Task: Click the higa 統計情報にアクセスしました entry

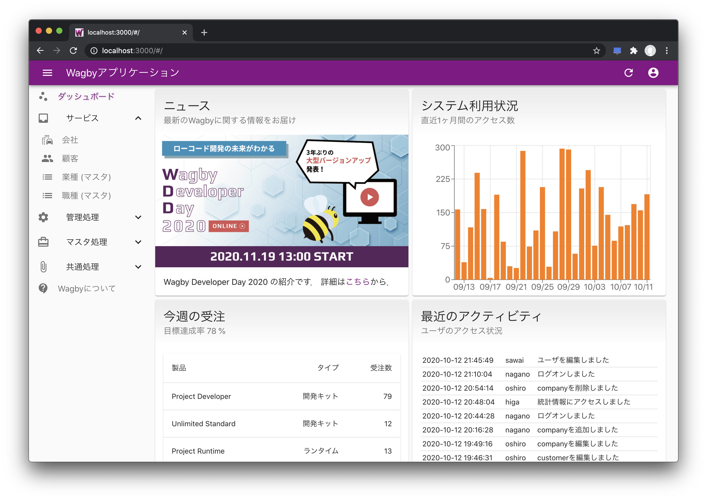Action: click(539, 402)
